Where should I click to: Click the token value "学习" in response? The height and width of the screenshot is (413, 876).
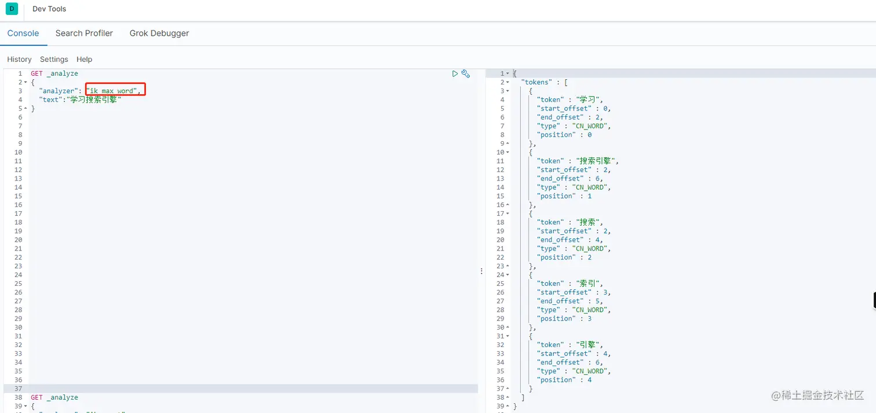[589, 100]
